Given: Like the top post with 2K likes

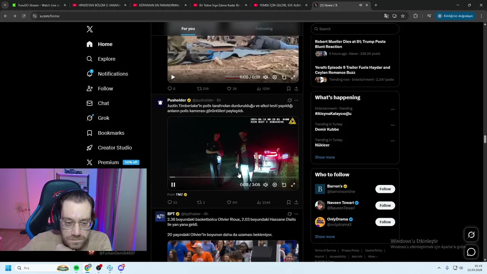Looking at the screenshot, I should point(232,89).
